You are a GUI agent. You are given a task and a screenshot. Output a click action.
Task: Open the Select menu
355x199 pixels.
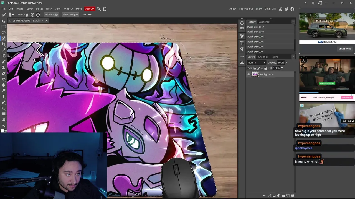click(39, 9)
